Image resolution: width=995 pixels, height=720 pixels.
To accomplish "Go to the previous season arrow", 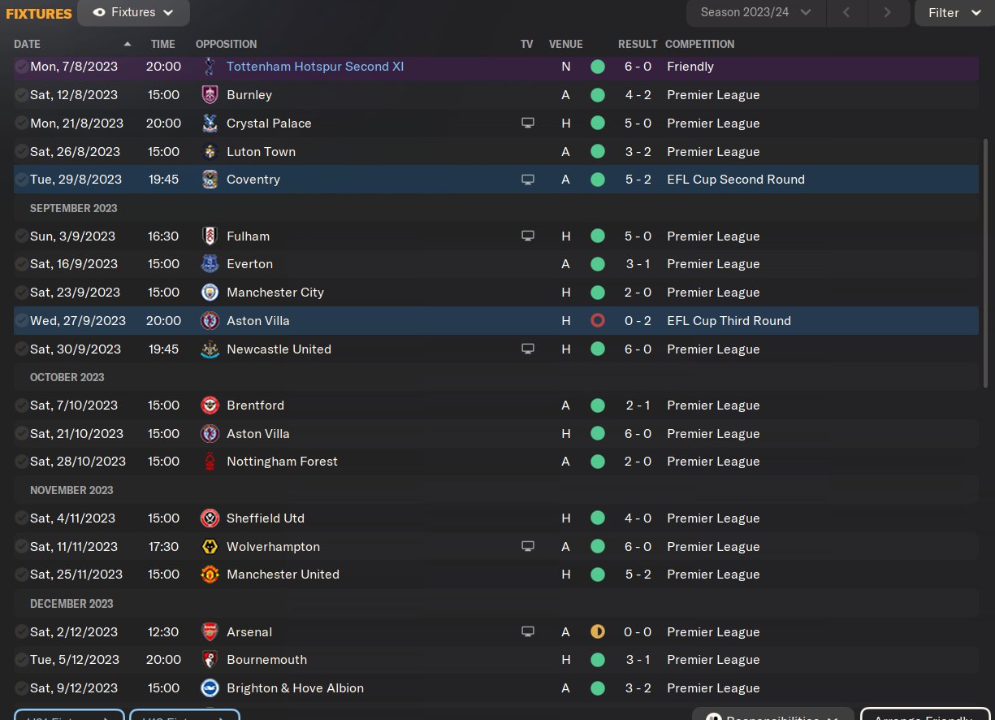I will point(846,13).
